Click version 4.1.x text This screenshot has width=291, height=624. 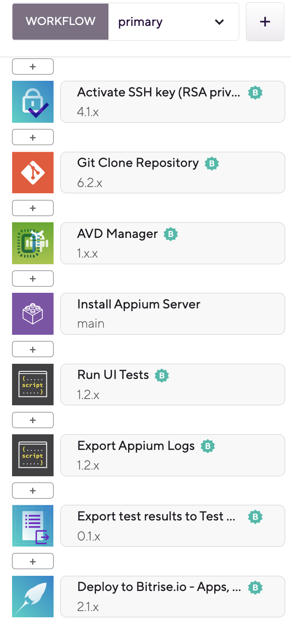[x=88, y=112]
